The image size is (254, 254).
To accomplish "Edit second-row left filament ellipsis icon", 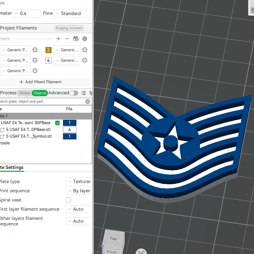I will [x=35, y=60].
